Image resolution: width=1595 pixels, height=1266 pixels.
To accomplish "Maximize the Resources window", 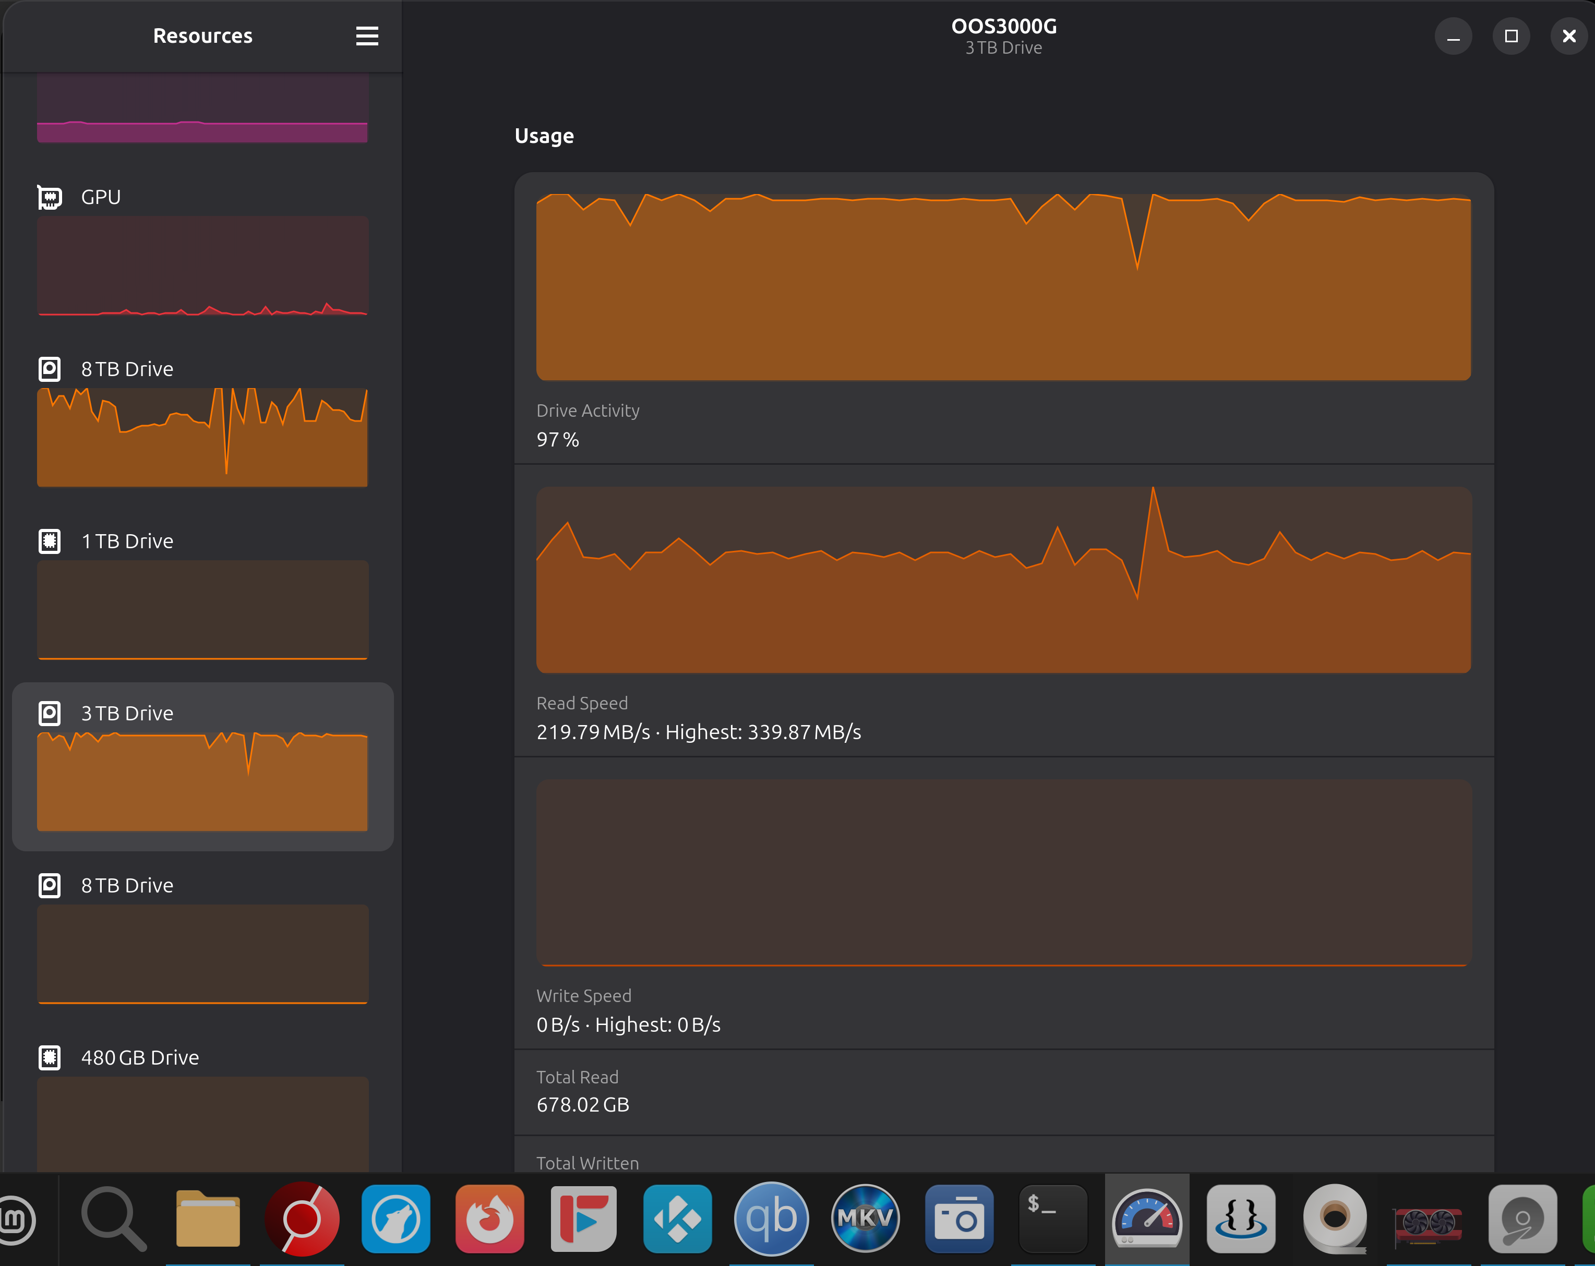I will 1510,36.
